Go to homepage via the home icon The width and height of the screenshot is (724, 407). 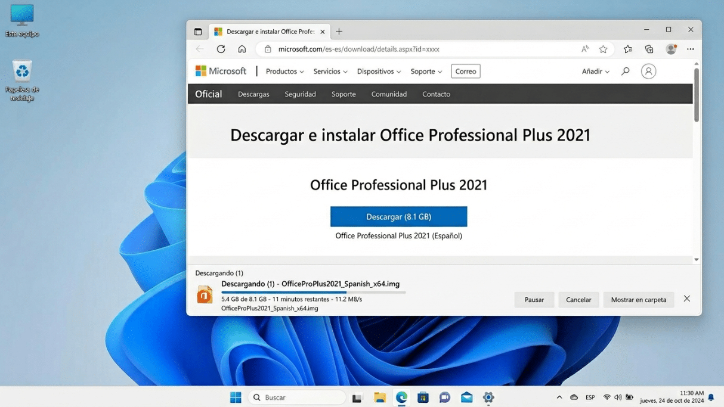(x=242, y=49)
